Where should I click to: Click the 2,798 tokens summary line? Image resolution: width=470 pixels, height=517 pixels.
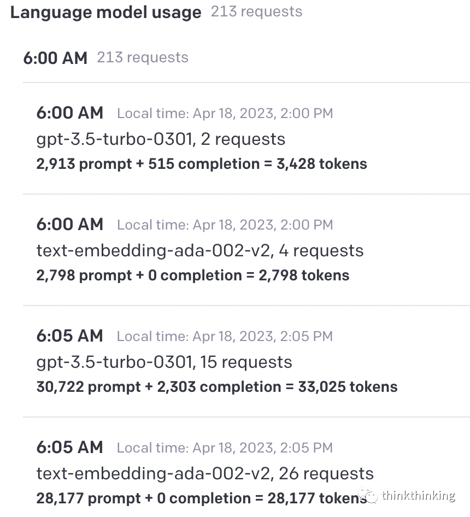coord(192,275)
